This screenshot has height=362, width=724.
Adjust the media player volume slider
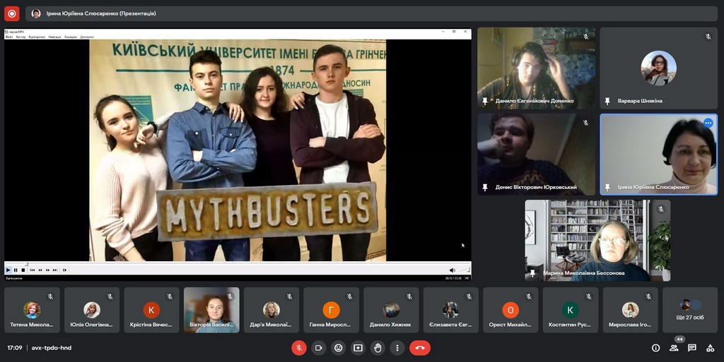tap(463, 270)
